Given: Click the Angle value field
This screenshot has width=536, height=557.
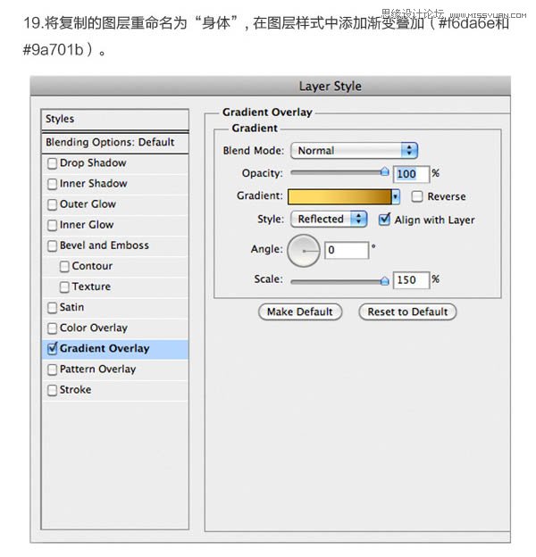Looking at the screenshot, I should [x=347, y=250].
